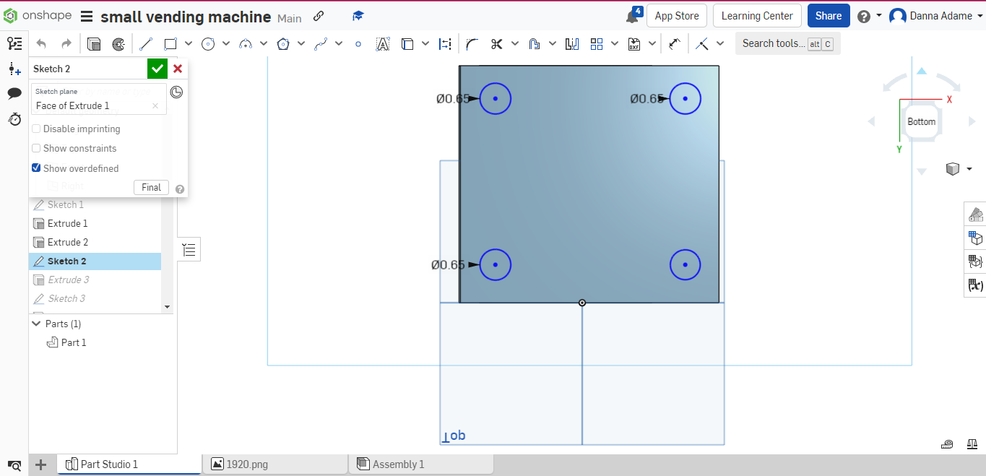
Task: Select the Trim tool
Action: pyautogui.click(x=497, y=43)
